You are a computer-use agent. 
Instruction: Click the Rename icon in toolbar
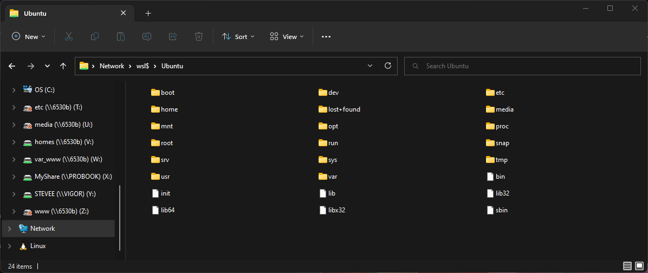click(146, 36)
